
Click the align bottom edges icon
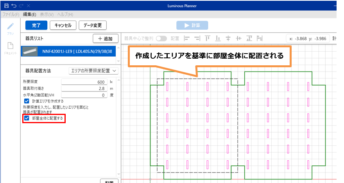pyautogui.click(x=218, y=38)
